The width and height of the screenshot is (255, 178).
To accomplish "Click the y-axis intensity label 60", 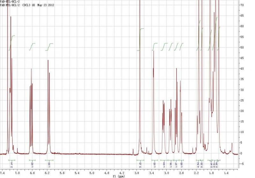I will [x=242, y=26].
